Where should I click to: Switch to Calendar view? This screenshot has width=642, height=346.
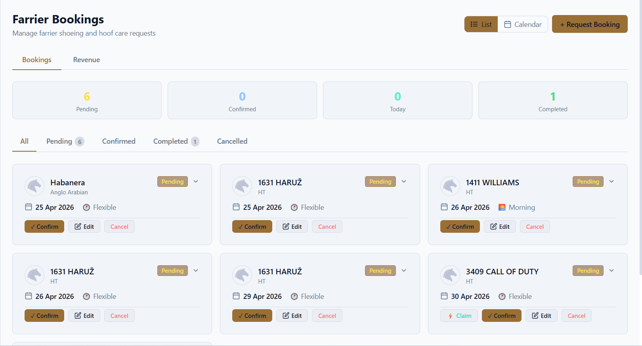[x=523, y=24]
